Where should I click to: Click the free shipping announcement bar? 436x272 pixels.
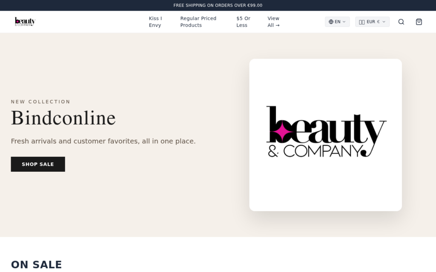tap(218, 5)
